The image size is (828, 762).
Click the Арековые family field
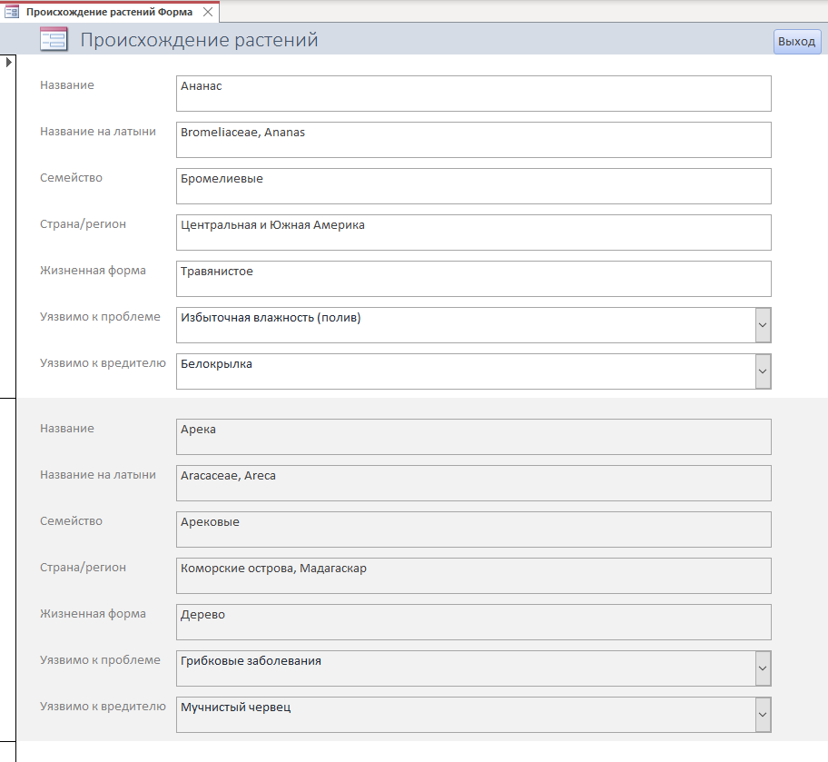click(474, 529)
